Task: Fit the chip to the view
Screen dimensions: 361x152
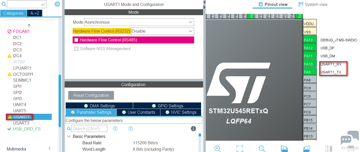Action: pyautogui.click(x=240, y=149)
